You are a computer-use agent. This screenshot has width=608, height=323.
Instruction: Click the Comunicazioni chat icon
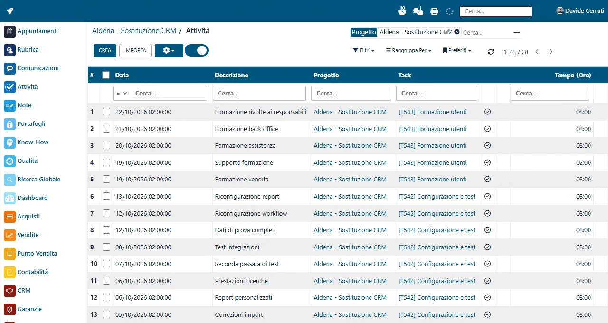pyautogui.click(x=10, y=68)
